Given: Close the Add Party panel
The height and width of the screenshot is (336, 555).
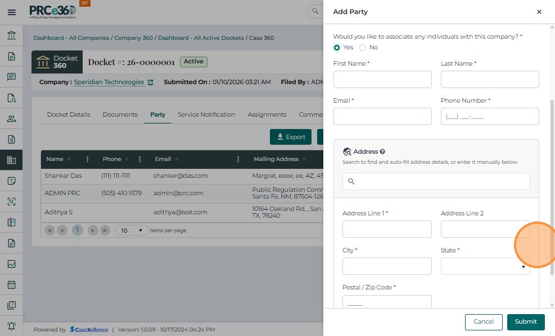Looking at the screenshot, I should coord(539,12).
